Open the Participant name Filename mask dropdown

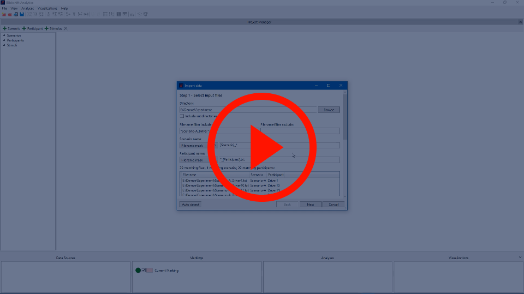[x=198, y=160]
